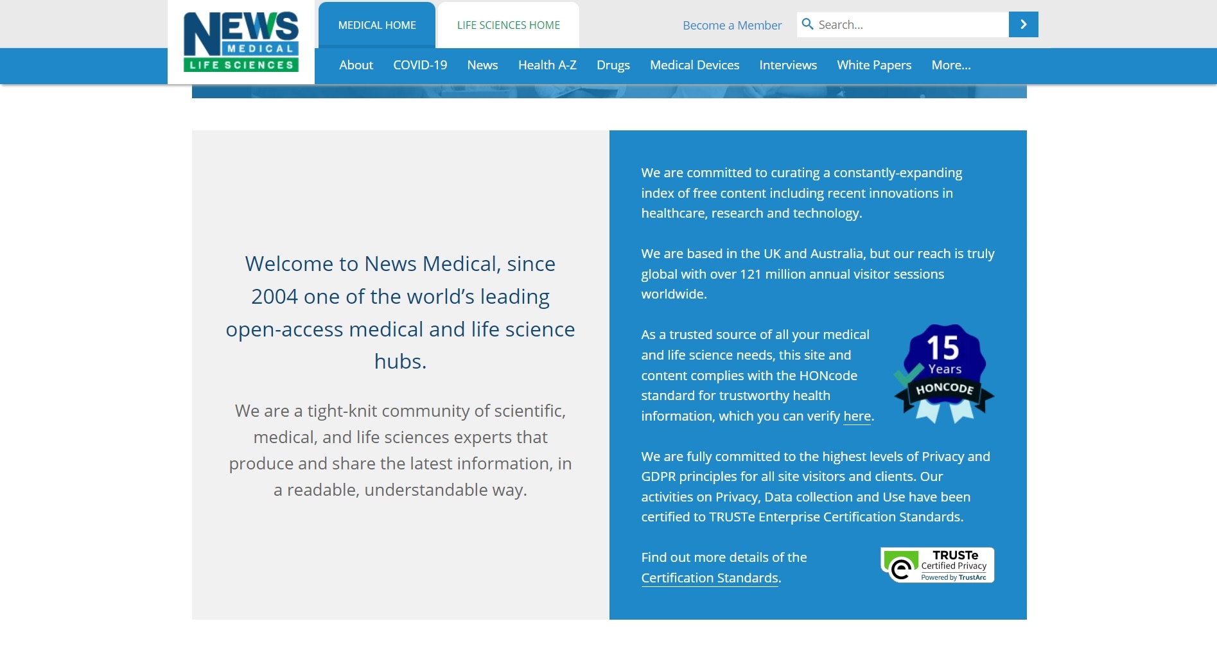Open the TRUSTe Certified Privacy badge
The image size is (1217, 655).
click(x=938, y=565)
